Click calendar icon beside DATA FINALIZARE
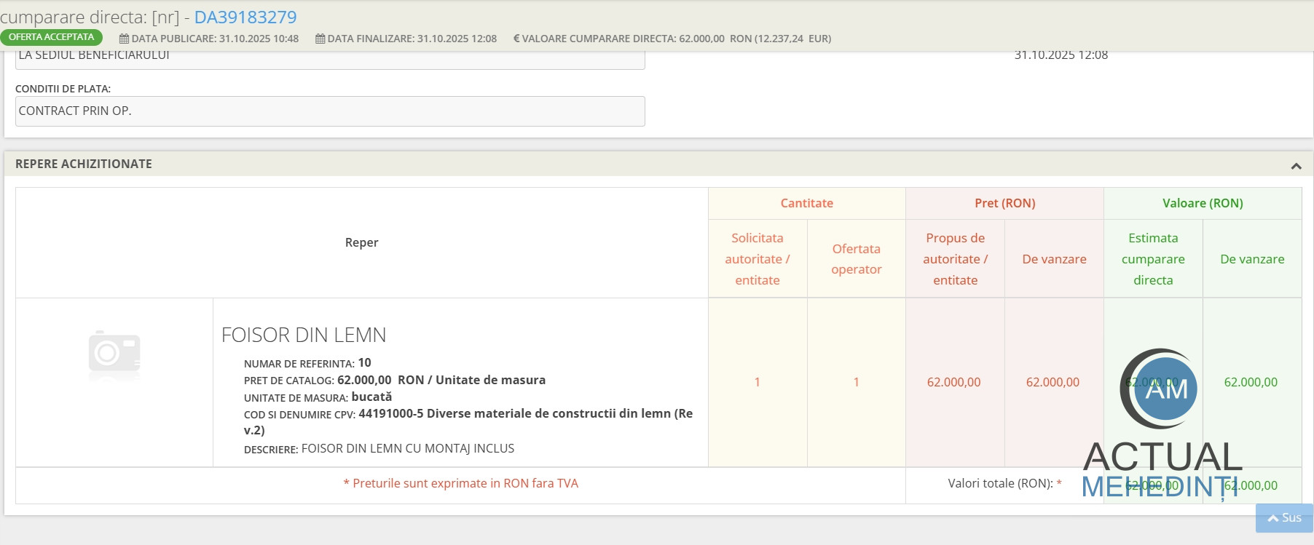The image size is (1314, 545). pos(320,39)
